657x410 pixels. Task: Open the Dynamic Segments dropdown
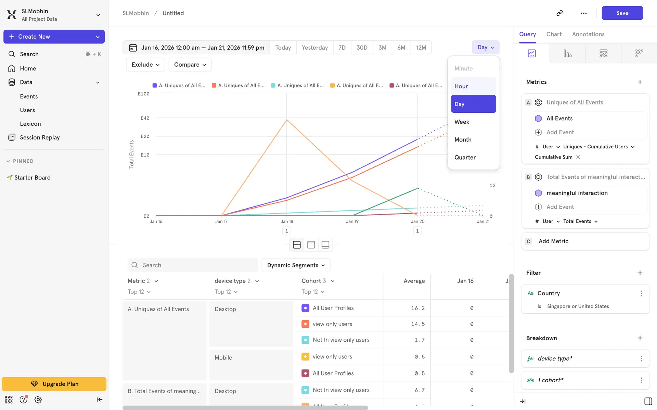click(x=296, y=265)
